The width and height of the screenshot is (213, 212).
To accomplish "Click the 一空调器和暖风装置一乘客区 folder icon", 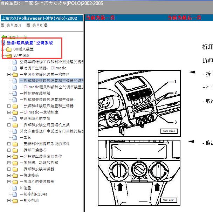I will [15, 75].
